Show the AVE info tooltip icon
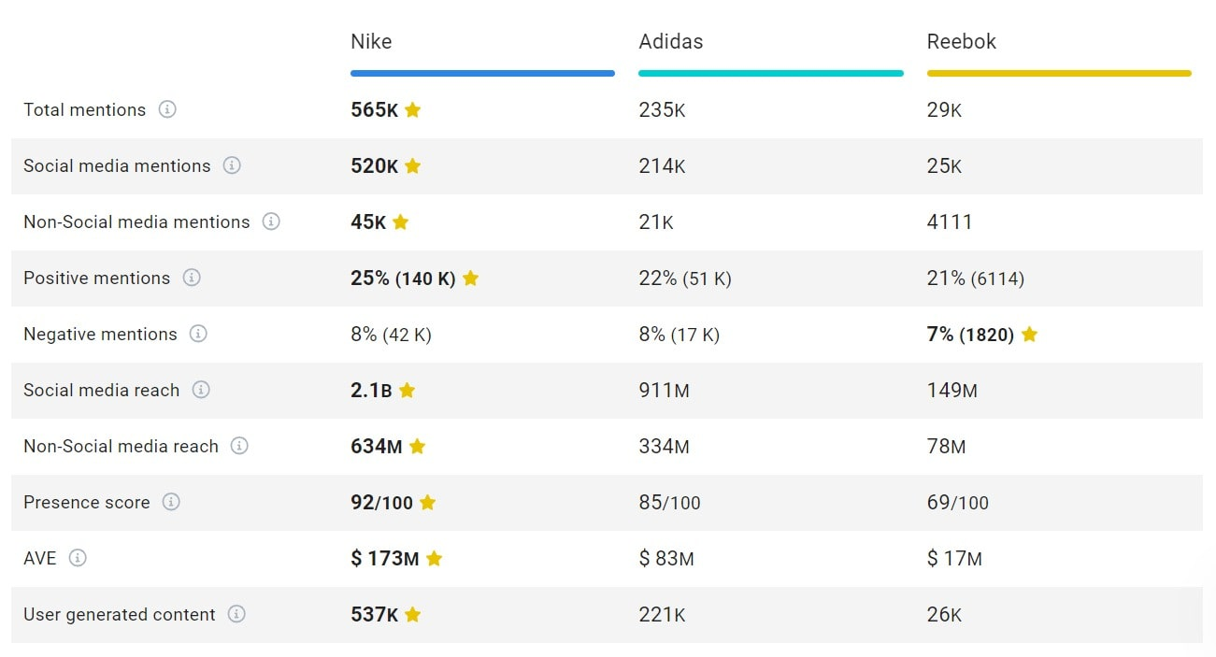1216x657 pixels. [78, 558]
